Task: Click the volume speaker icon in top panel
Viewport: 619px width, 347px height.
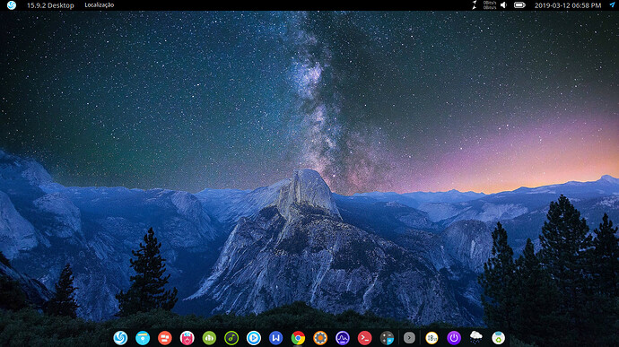Action: click(503, 5)
